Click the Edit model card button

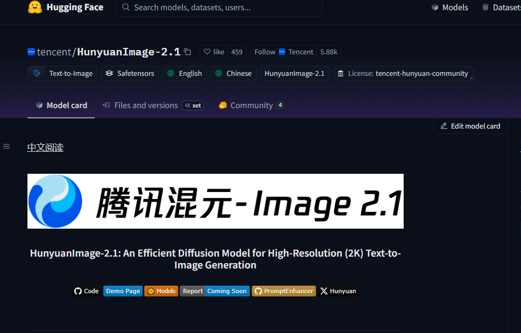tap(470, 126)
